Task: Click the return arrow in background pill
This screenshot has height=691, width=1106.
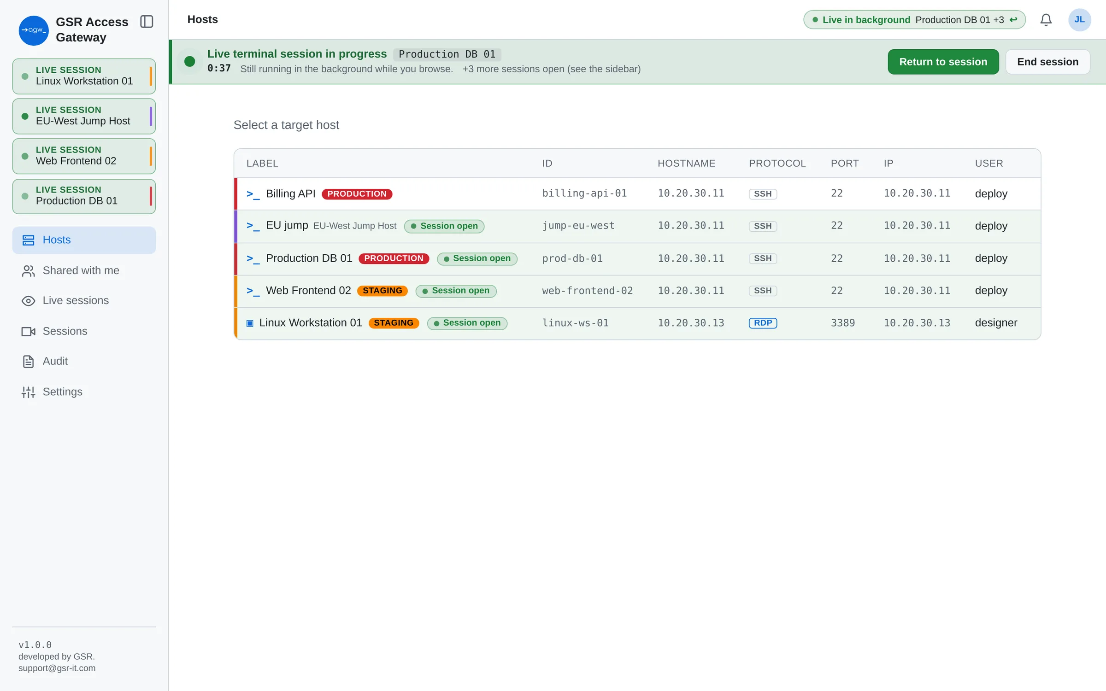Action: 1013,20
